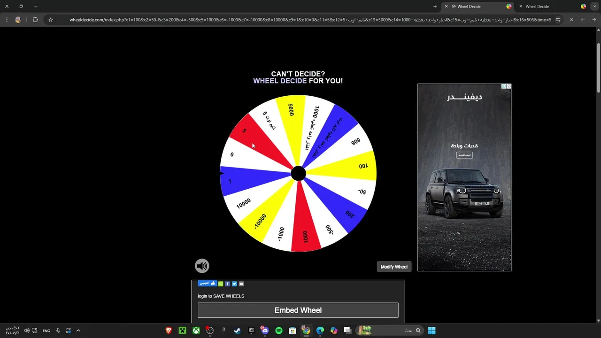Open the AdChoices info icon on ad
This screenshot has height=338, width=601.
coord(504,86)
